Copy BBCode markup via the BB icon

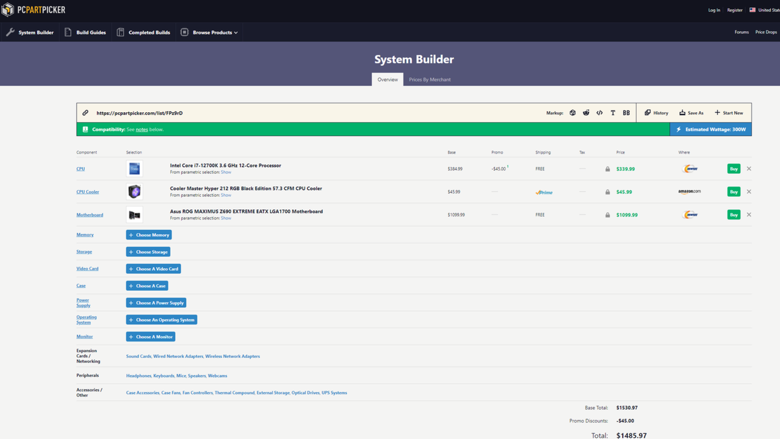pos(626,113)
